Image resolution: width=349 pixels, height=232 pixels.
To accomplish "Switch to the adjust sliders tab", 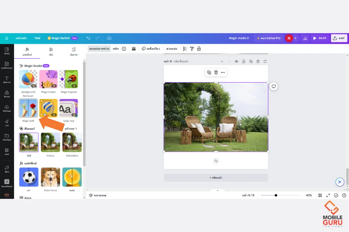I will pos(51,51).
